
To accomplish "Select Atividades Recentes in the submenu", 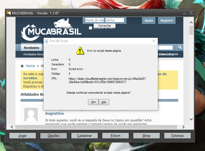I will point(33,55).
